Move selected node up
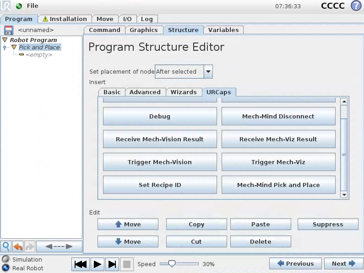Screen dimensions: 364x273 point(128,224)
